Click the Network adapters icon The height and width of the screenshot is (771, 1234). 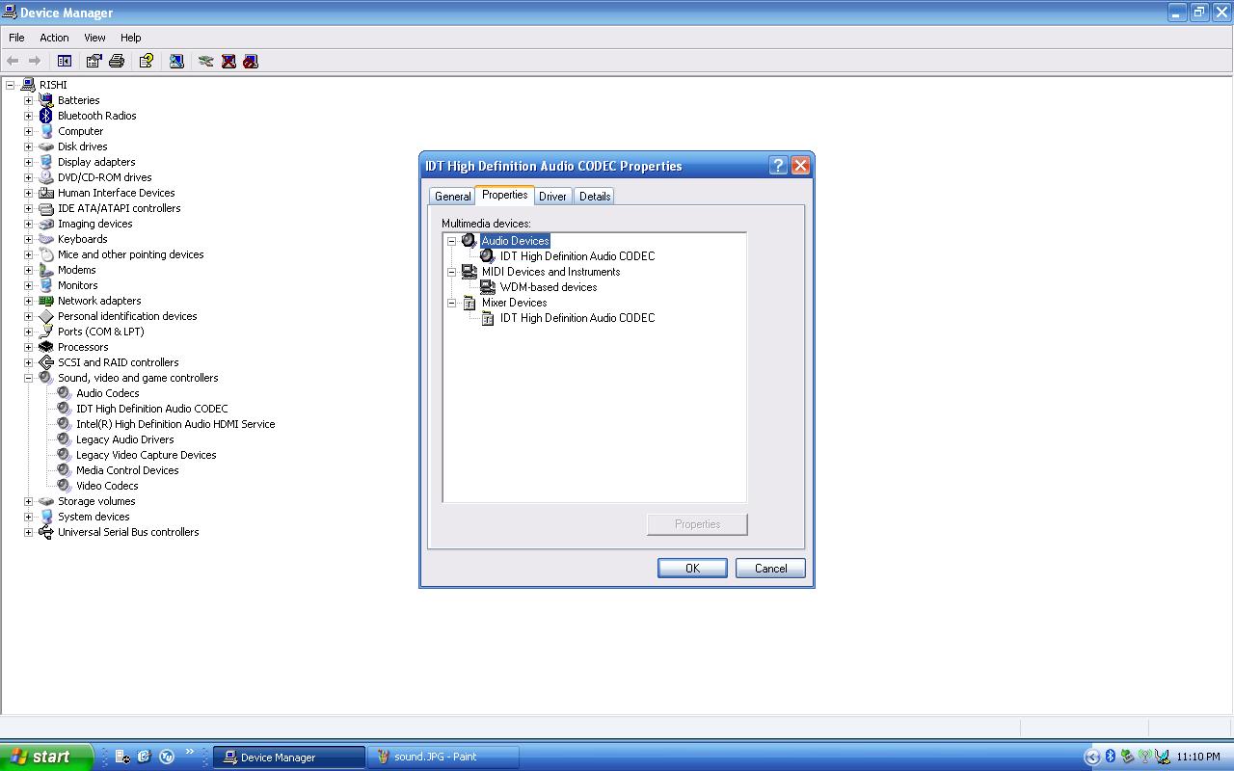[x=45, y=301]
